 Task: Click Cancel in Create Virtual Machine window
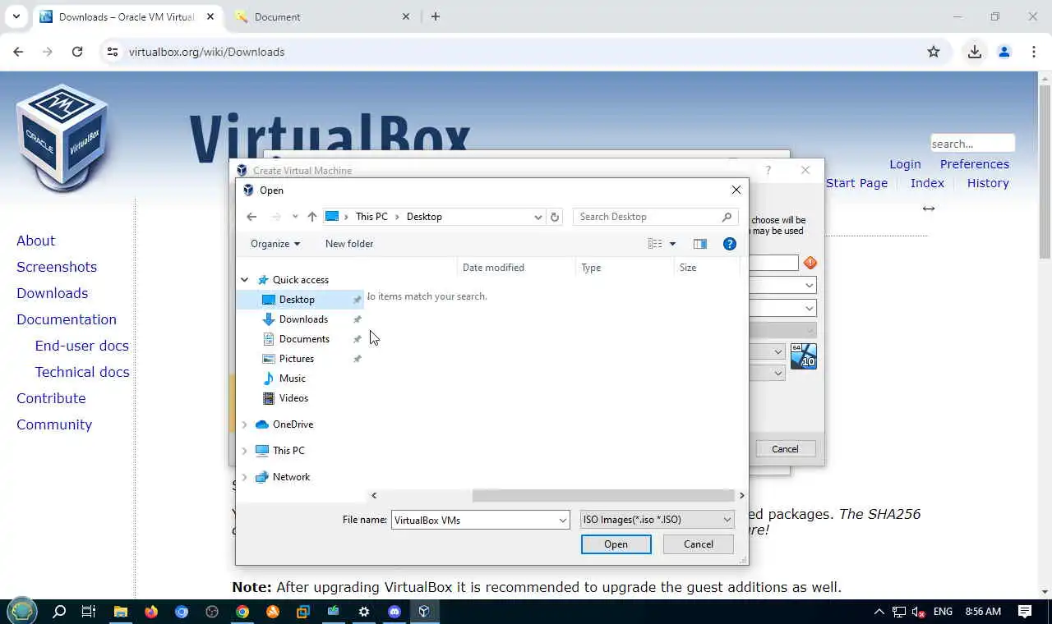(785, 449)
